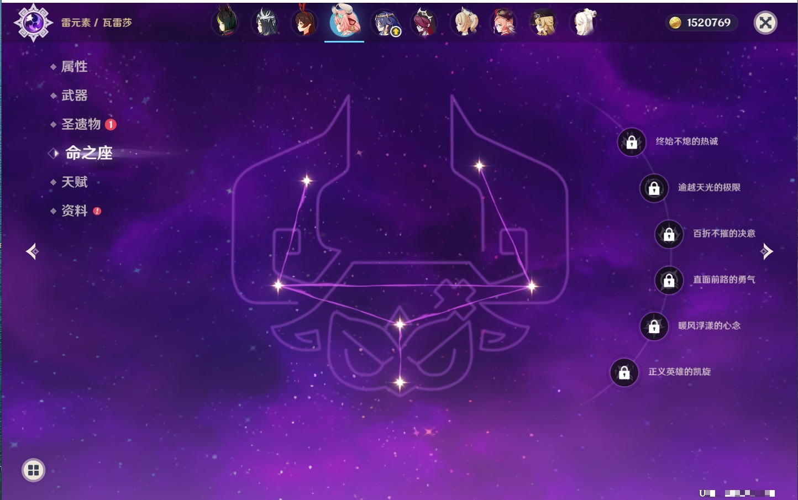The width and height of the screenshot is (798, 500).
Task: Select the blue-haired avatar with gold crown
Action: coord(385,23)
